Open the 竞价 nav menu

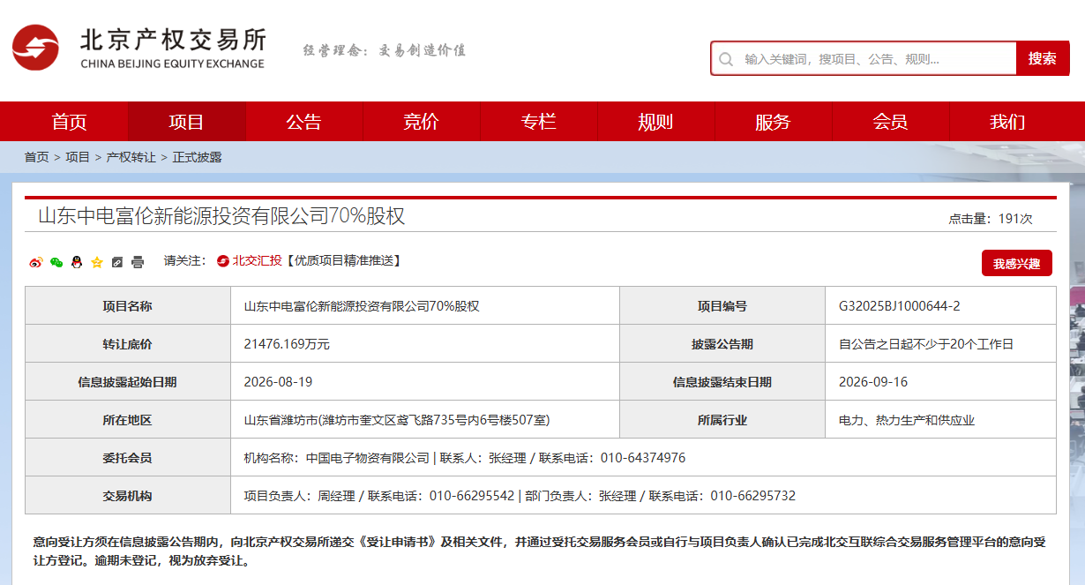(422, 122)
